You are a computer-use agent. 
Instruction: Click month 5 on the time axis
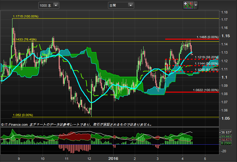pos(205,159)
